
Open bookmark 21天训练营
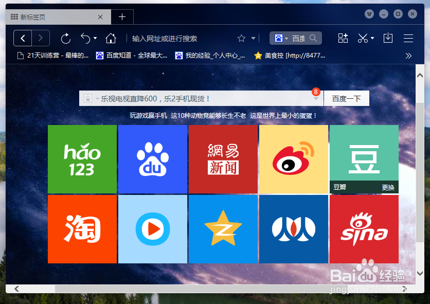pos(53,56)
